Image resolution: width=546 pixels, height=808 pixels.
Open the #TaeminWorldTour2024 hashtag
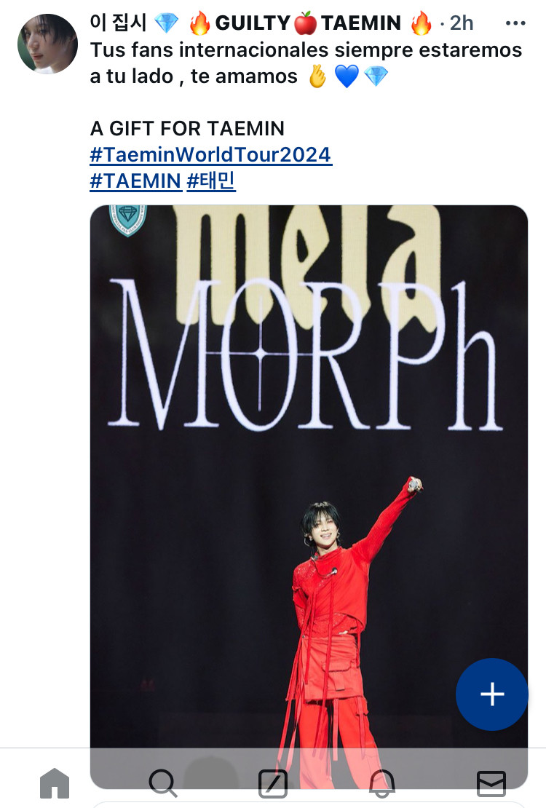pos(210,154)
